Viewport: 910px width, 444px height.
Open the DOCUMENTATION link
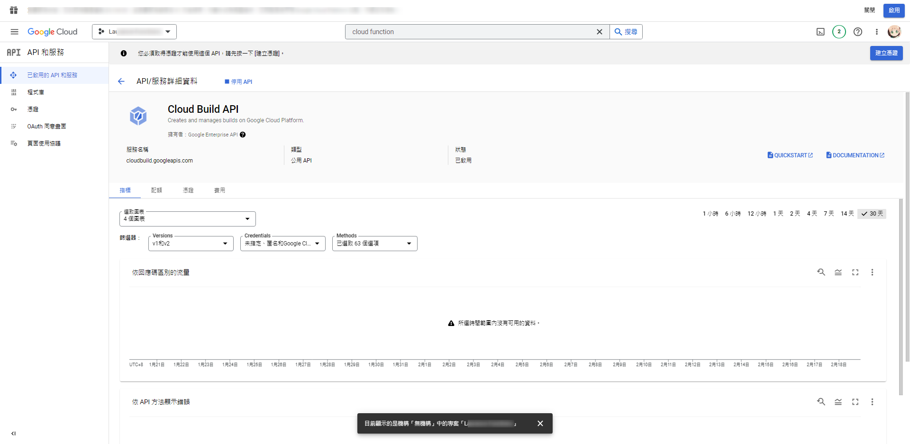point(855,155)
